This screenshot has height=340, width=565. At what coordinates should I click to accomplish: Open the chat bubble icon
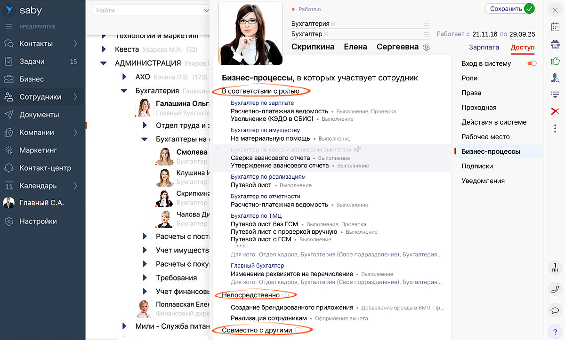[x=555, y=310]
